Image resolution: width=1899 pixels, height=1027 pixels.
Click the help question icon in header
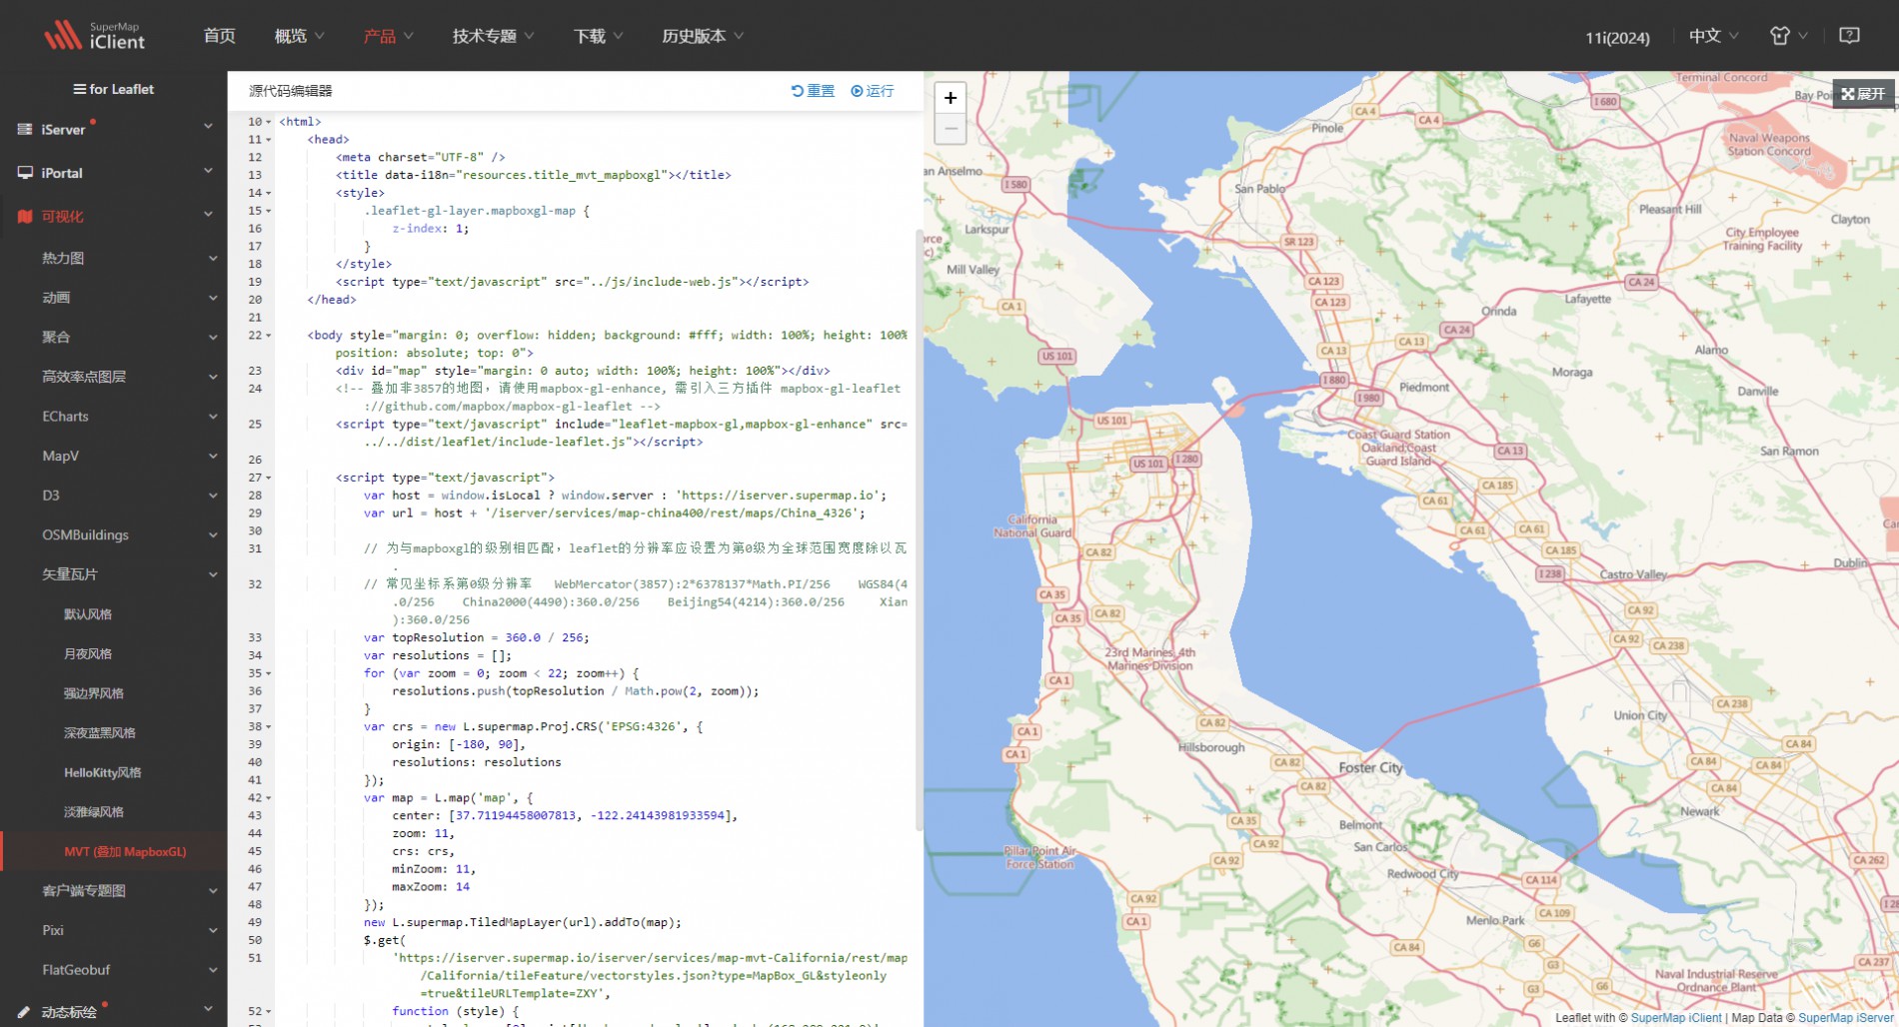tap(1849, 36)
